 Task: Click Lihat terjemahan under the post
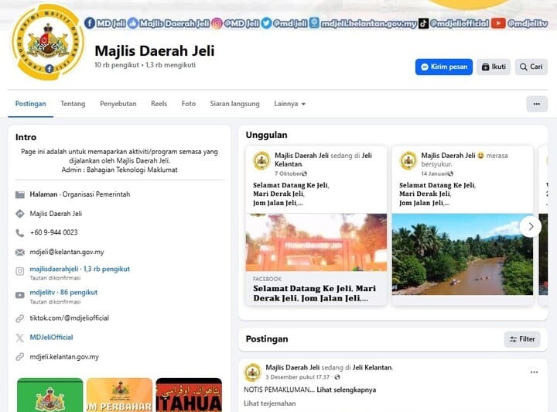(270, 403)
